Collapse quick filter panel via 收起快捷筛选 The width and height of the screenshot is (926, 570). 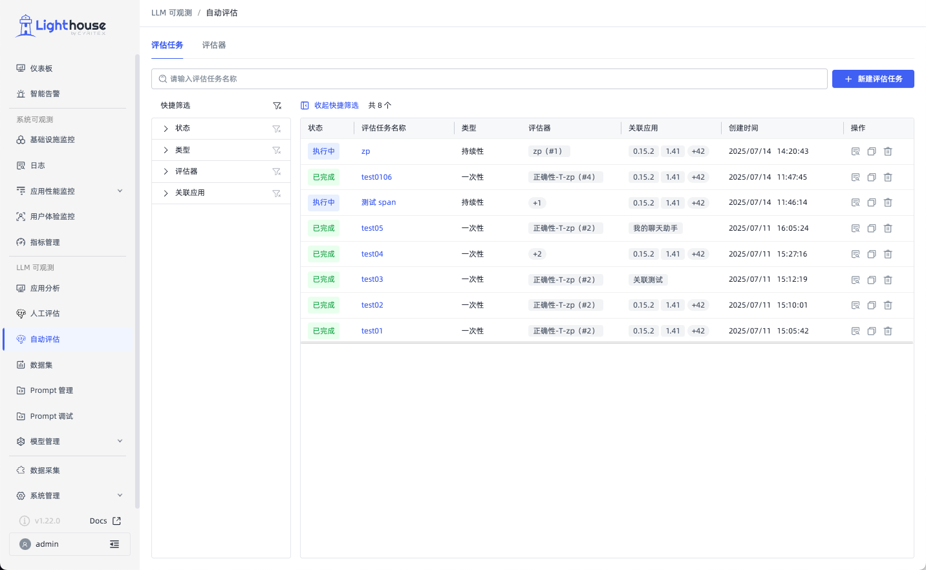pos(330,105)
